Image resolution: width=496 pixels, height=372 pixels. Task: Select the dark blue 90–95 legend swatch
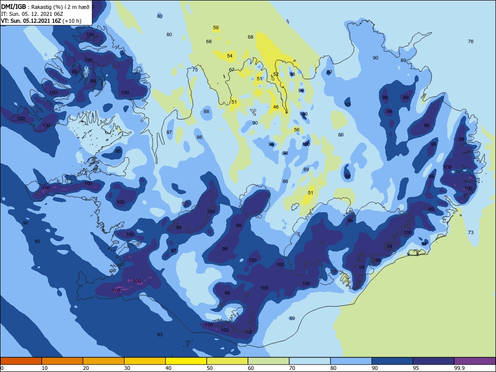pyautogui.click(x=392, y=361)
